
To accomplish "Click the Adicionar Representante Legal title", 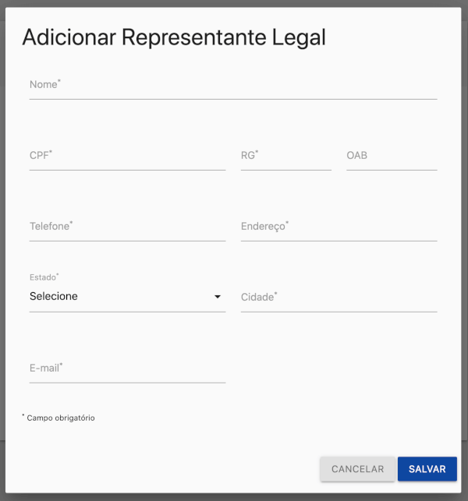I will (174, 37).
